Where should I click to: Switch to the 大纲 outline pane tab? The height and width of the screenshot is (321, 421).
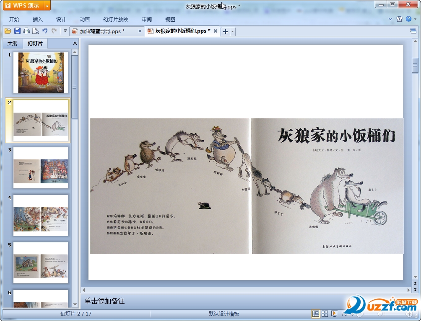point(12,44)
